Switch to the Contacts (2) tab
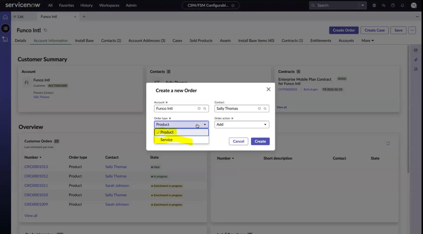The image size is (423, 234). (x=111, y=41)
